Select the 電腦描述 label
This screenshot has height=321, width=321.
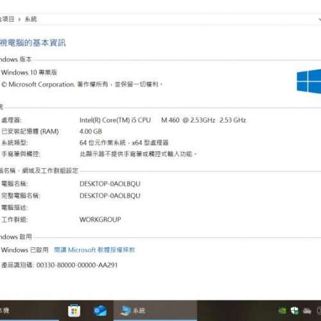[x=15, y=207]
